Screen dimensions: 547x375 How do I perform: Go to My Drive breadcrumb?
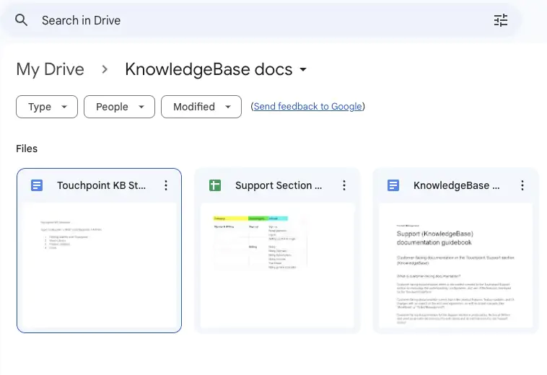[x=51, y=69]
